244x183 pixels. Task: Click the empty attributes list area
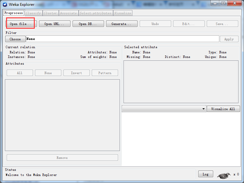[x=62, y=115]
